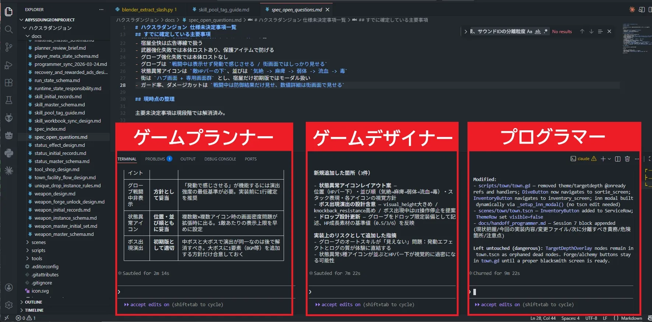Toggle Find in Selection
Screen dimensions: 652x322
[600, 31]
